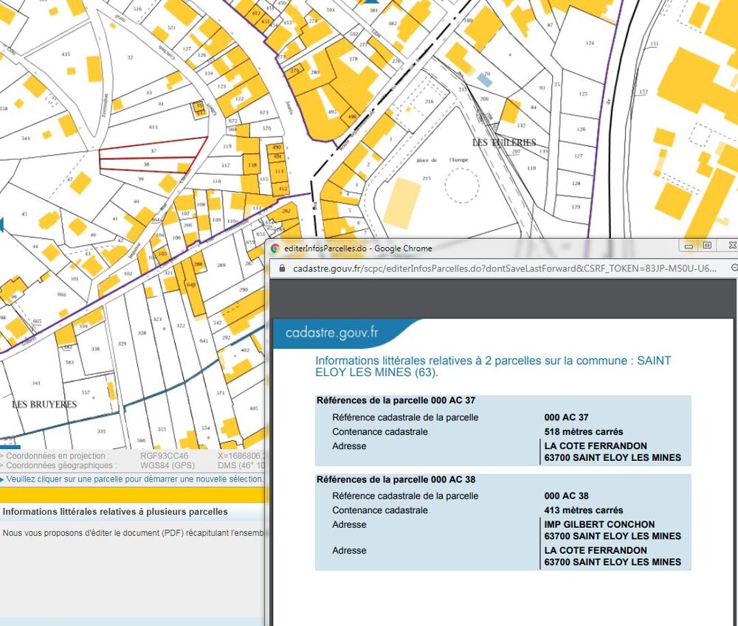Click parcel 215 at place de l'Europe

coord(427,178)
